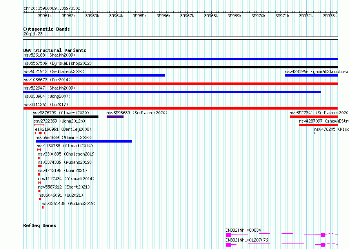Click the red nsv1130768 bracket glyph
This screenshot has height=249, width=349.
click(39, 150)
